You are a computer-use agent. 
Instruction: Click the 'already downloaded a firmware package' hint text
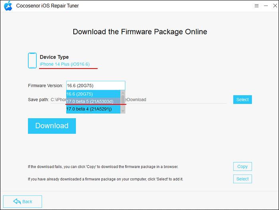(106, 179)
